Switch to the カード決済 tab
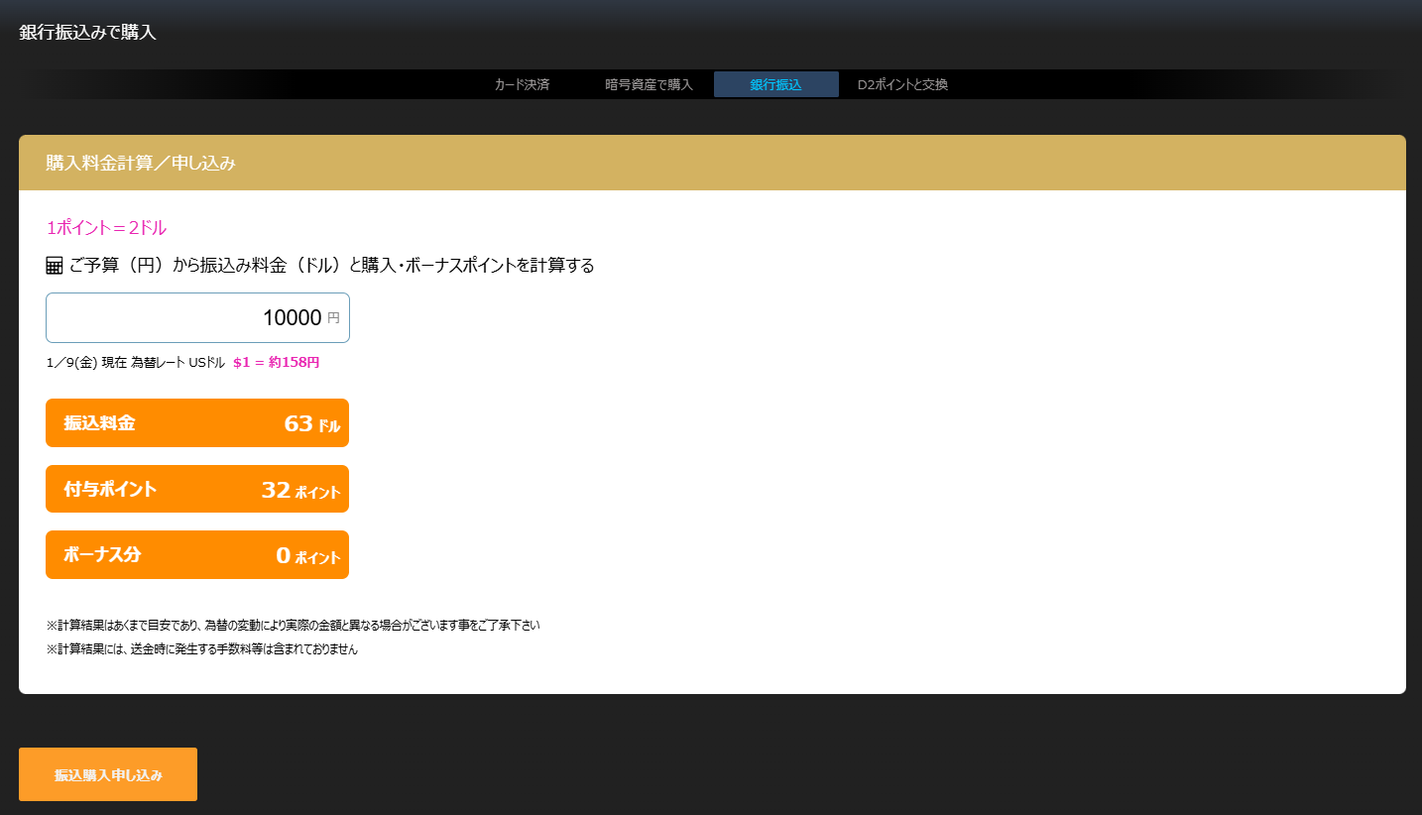The image size is (1422, 815). [x=522, y=84]
